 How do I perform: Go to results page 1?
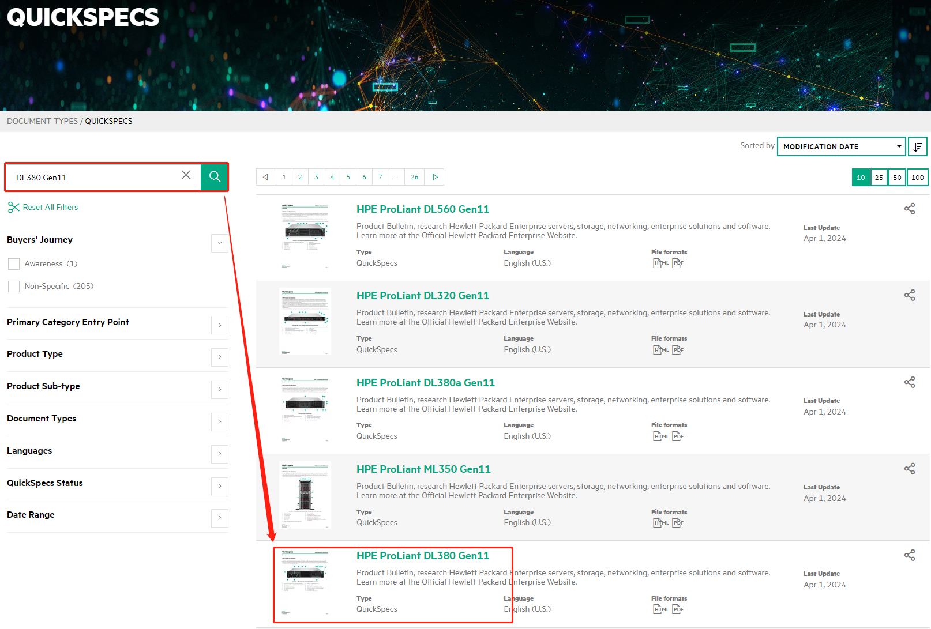pos(284,177)
